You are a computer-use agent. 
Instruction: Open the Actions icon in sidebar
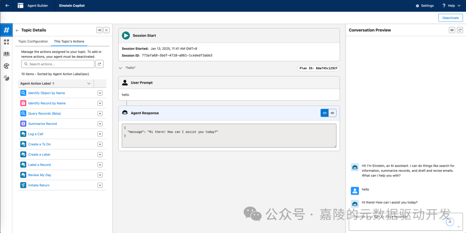pos(6,42)
